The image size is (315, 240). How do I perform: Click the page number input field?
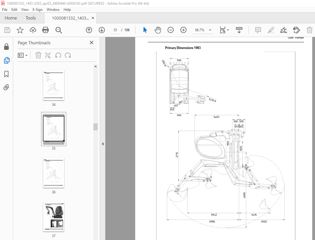click(x=115, y=30)
